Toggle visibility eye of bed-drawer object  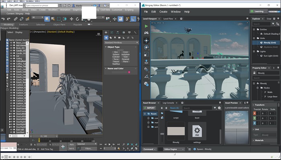[x=11, y=45]
